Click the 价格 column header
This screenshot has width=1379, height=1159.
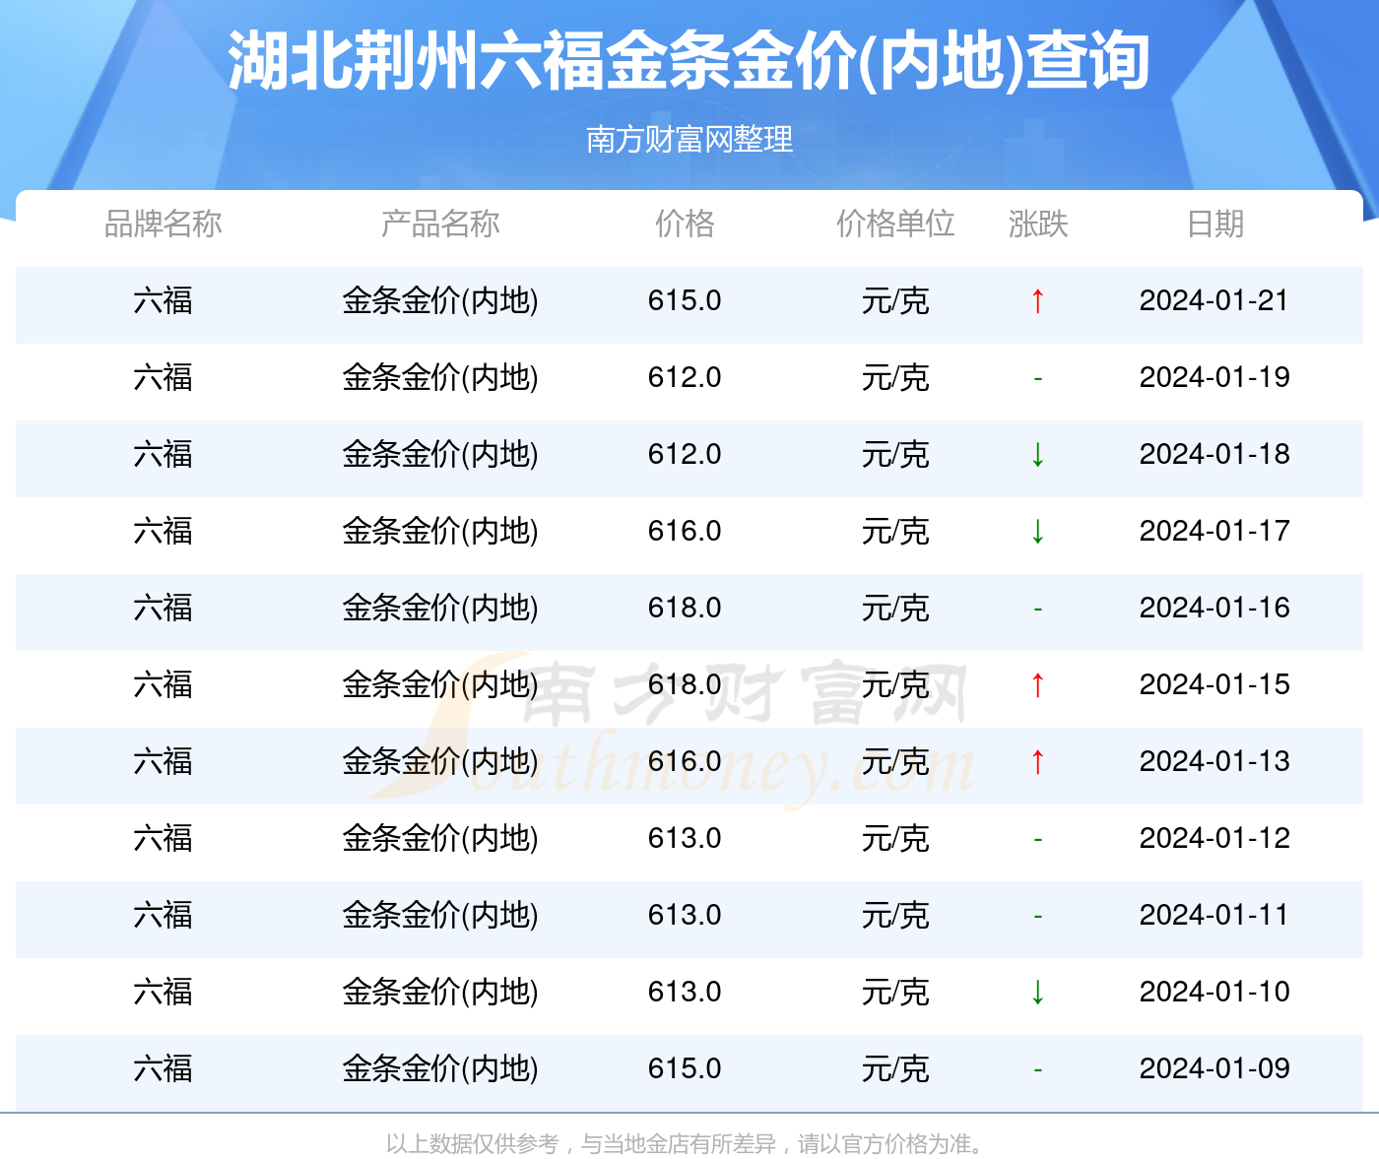(x=685, y=224)
